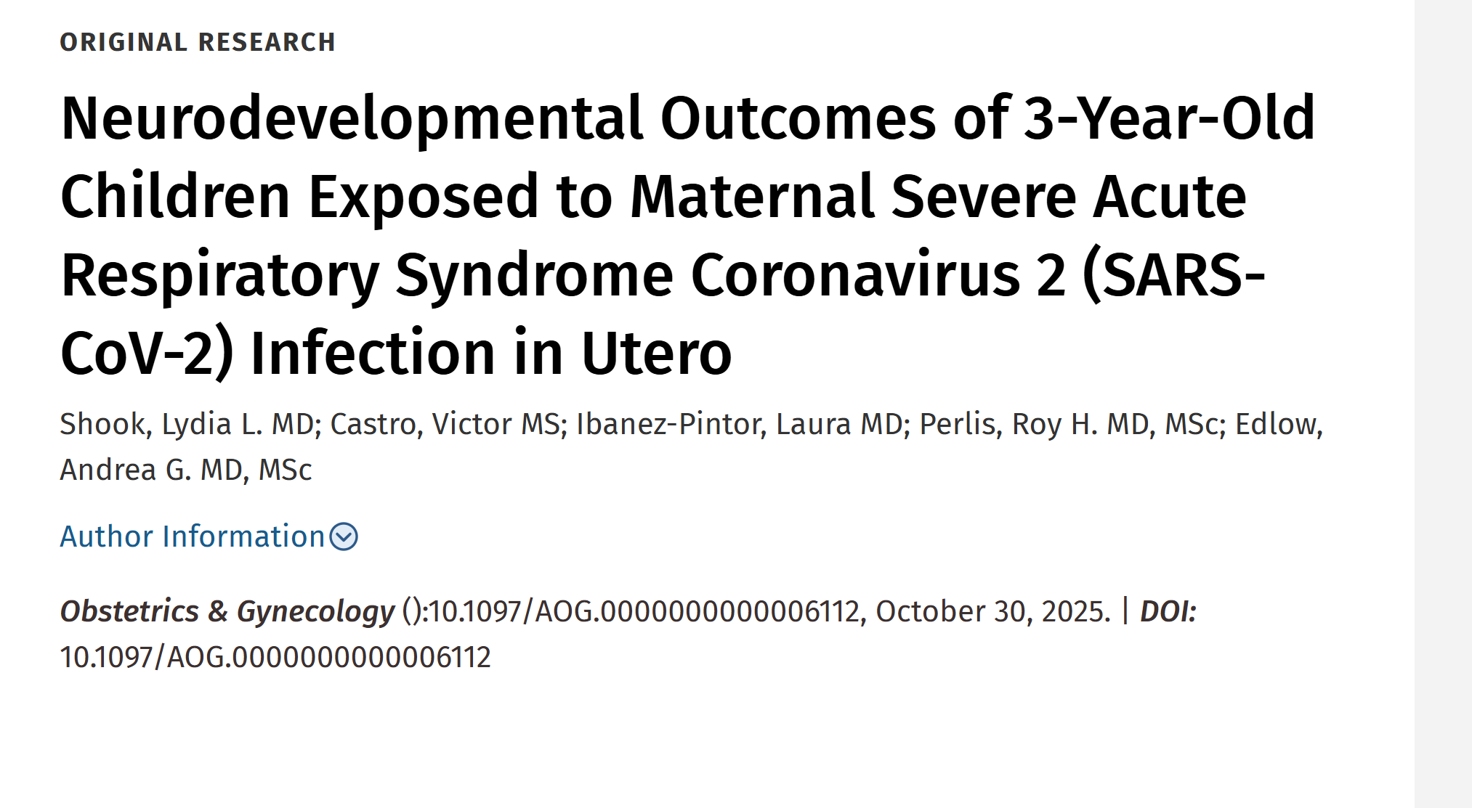Select author Castro, Victor MS
Screen dimensions: 1472x808
click(x=445, y=424)
